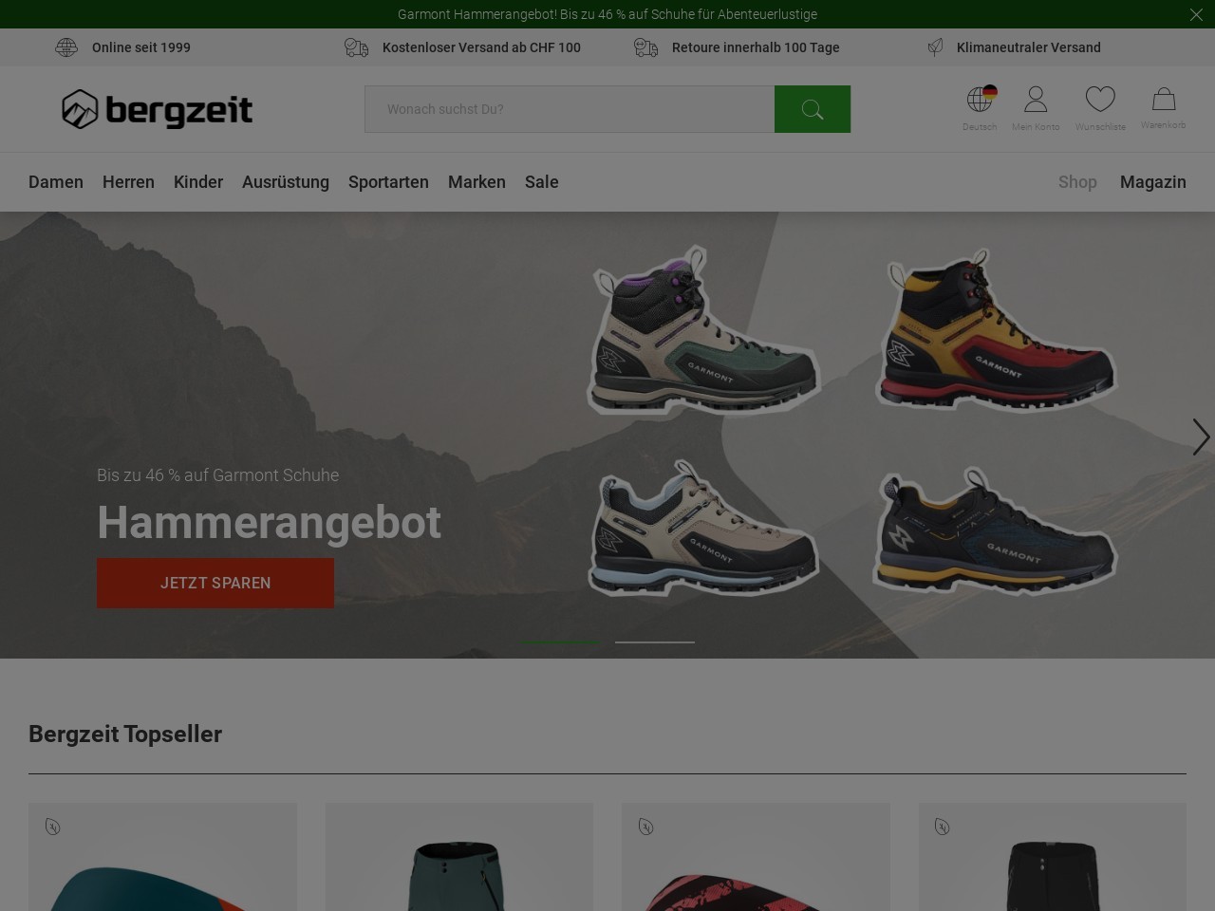The image size is (1215, 911).
Task: Switch to the Magazin tab
Action: pyautogui.click(x=1153, y=182)
